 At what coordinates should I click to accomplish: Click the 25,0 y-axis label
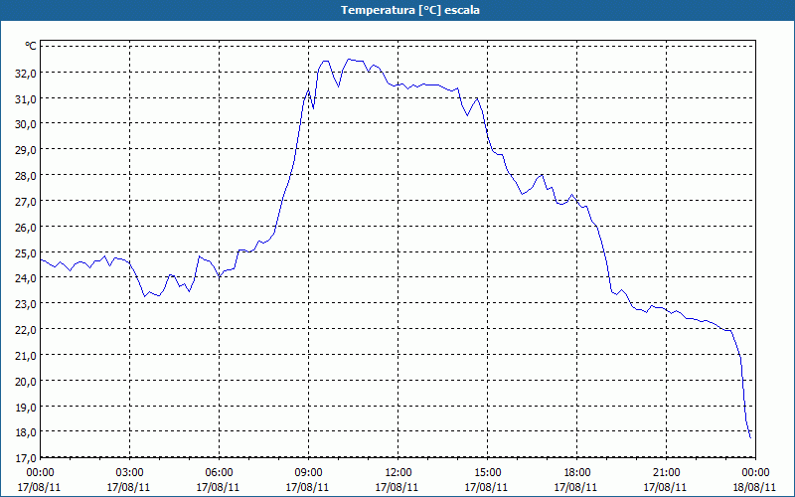27,253
